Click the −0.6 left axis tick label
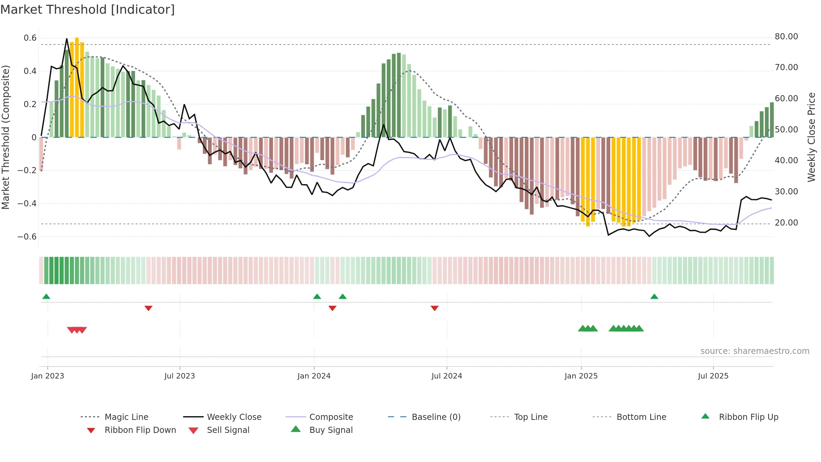This screenshot has width=821, height=462. pyautogui.click(x=27, y=237)
